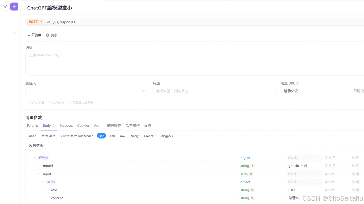Change the root node object type
Screen dimensions: 364x204
point(245,158)
